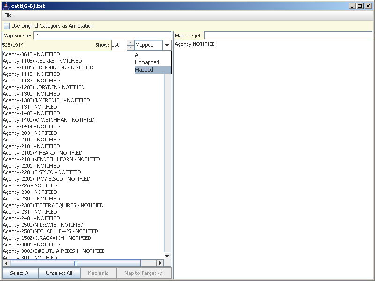Open the File menu
Image resolution: width=375 pixels, height=281 pixels.
[x=8, y=15]
